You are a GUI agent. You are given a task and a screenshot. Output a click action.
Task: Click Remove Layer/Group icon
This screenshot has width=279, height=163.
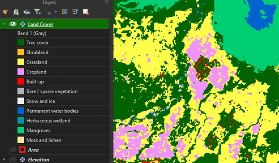pos(86,12)
